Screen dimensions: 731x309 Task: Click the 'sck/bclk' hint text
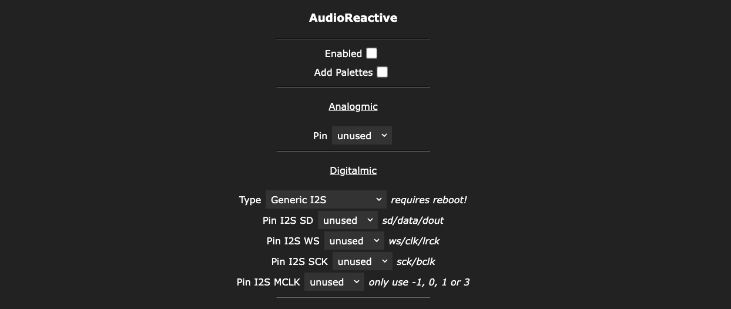click(x=415, y=261)
